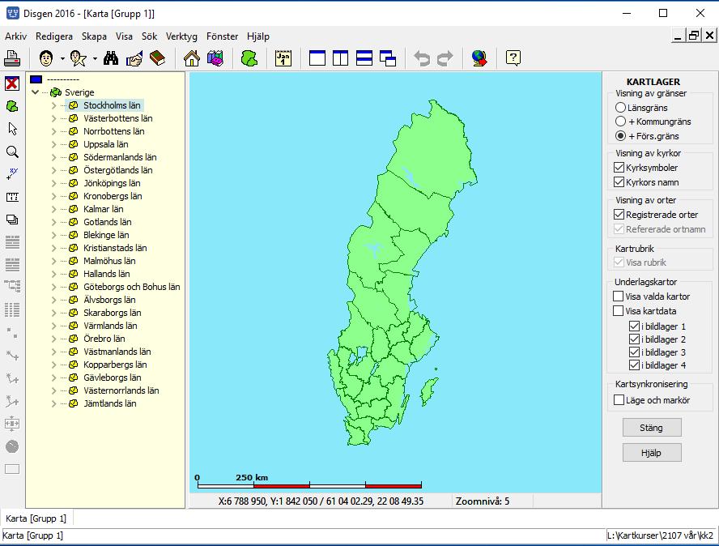Screen dimensions: 719x546
Task: Click the green map icon in left sidebar
Action: (x=12, y=106)
